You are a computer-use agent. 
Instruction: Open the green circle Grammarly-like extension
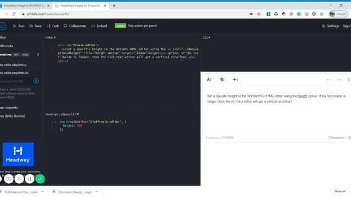tap(299, 14)
